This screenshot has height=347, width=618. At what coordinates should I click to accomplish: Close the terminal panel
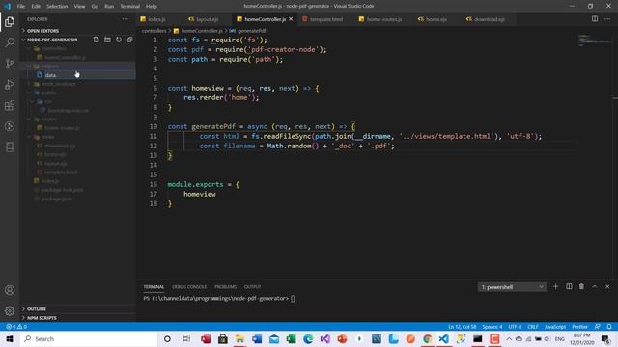coord(607,287)
